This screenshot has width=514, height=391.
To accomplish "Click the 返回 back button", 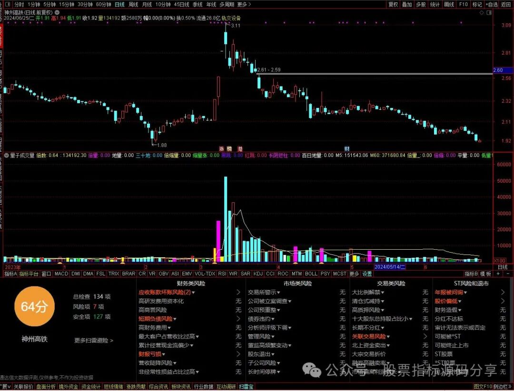I will click(506, 4).
